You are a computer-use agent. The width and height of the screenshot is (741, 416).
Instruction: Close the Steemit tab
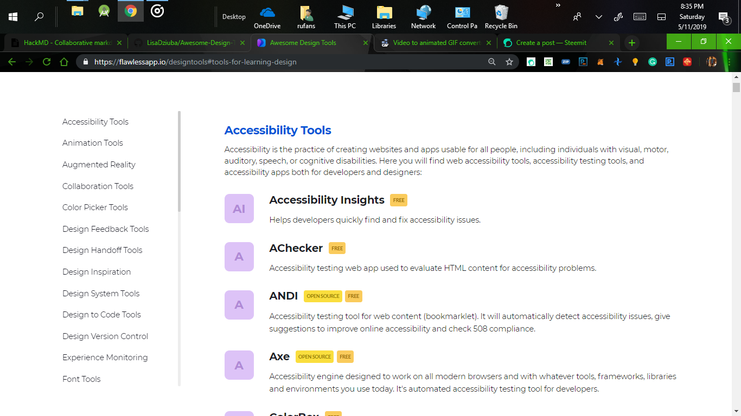pos(611,43)
